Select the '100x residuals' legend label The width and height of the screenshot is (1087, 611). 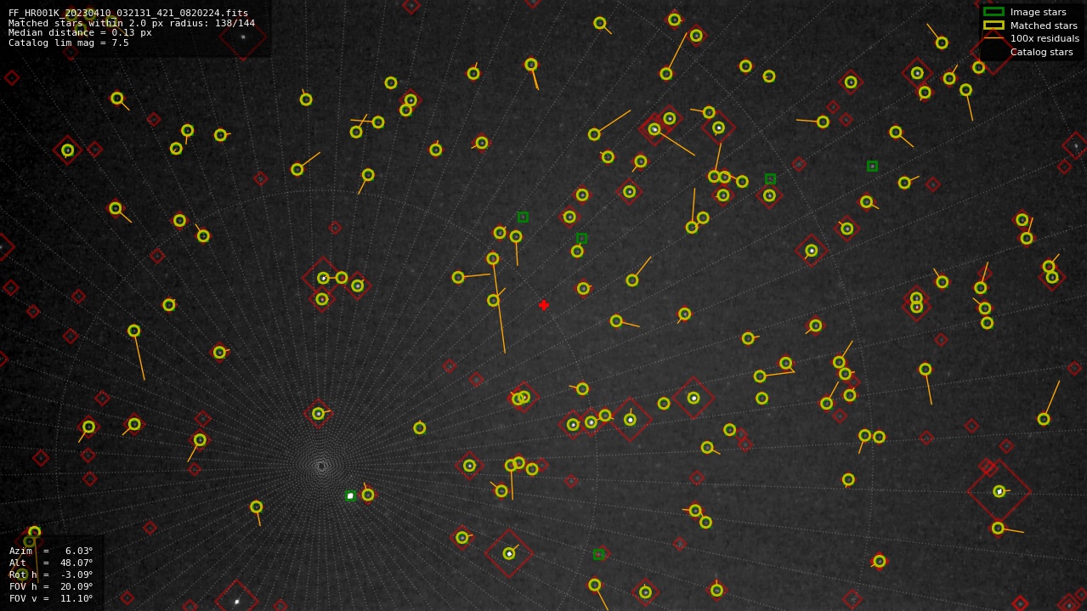[x=1045, y=39]
